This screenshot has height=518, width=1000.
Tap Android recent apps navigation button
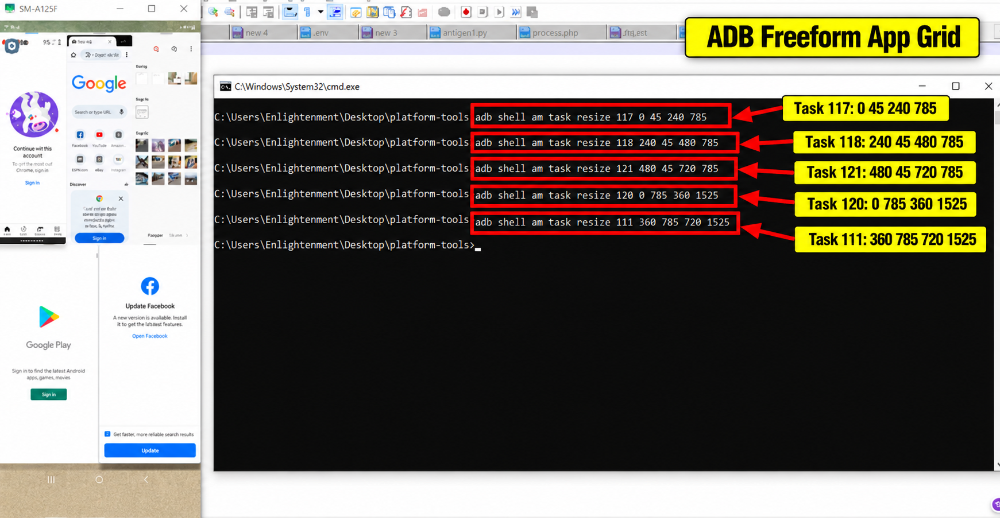pyautogui.click(x=51, y=480)
